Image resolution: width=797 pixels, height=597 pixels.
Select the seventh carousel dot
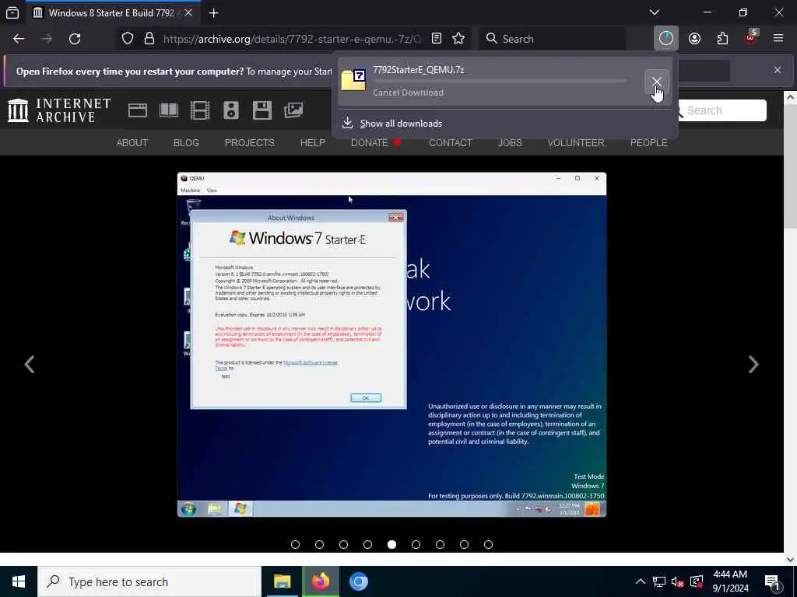coord(441,544)
